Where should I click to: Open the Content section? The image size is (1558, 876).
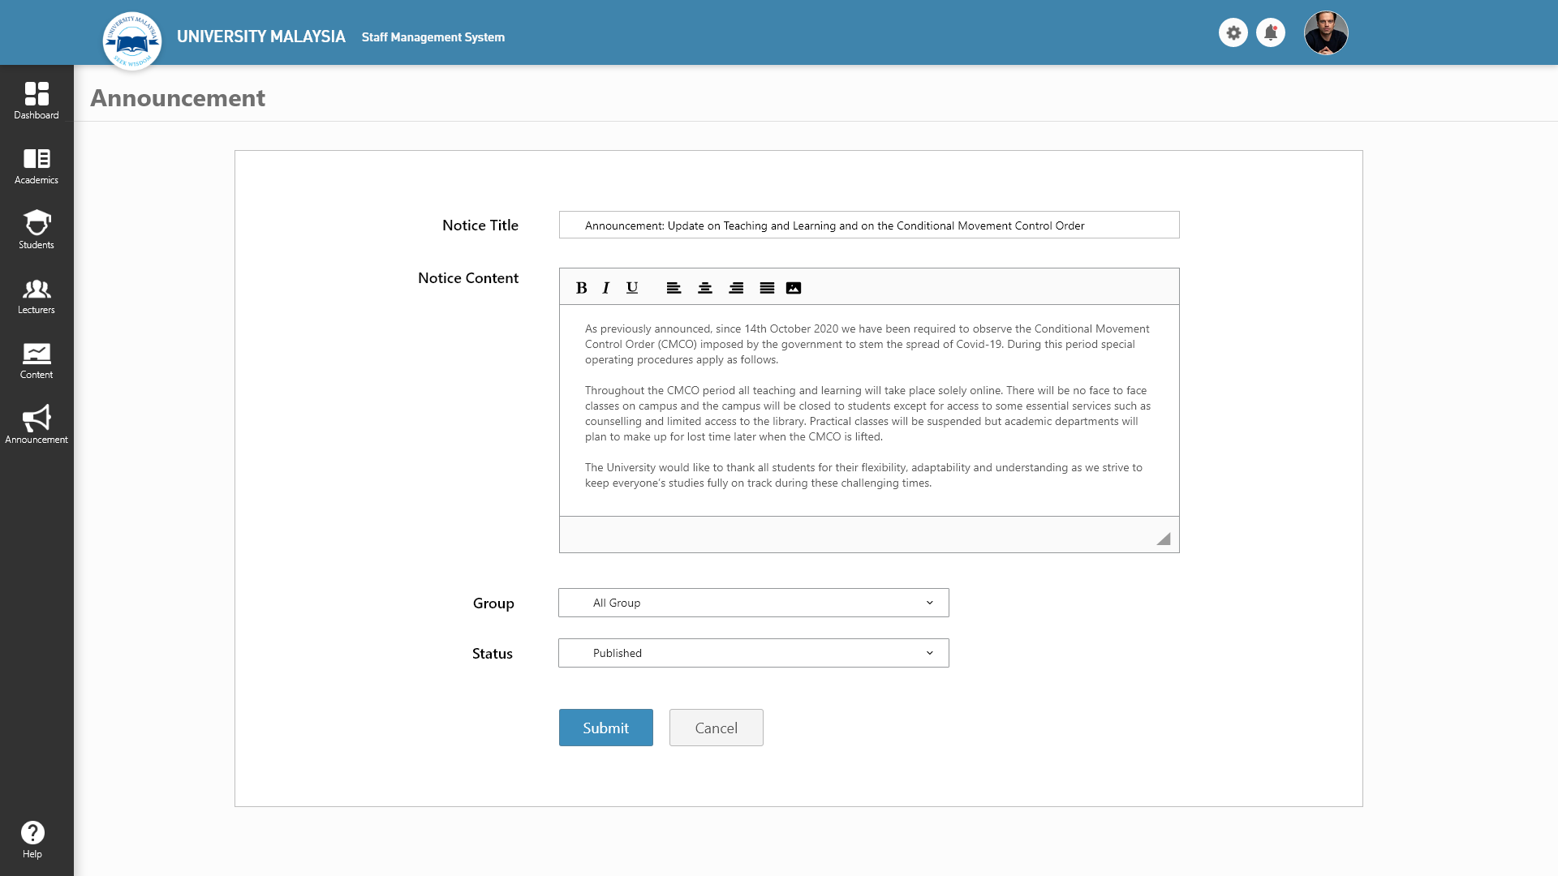pos(37,360)
